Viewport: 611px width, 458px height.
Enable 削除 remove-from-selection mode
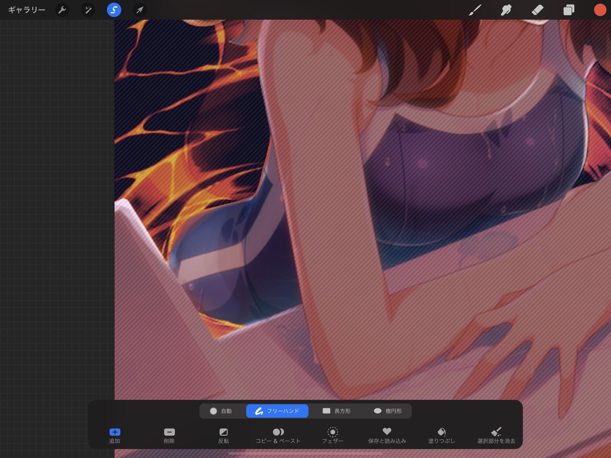coord(169,435)
